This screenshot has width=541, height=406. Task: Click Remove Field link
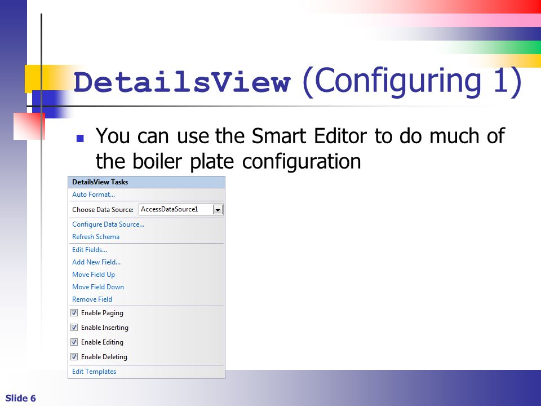tap(92, 299)
